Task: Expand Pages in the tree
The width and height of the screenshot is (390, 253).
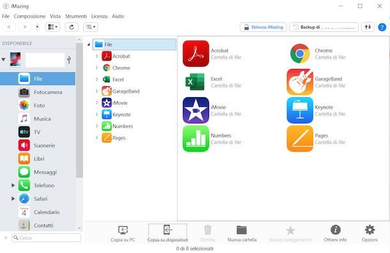Action: (97, 138)
